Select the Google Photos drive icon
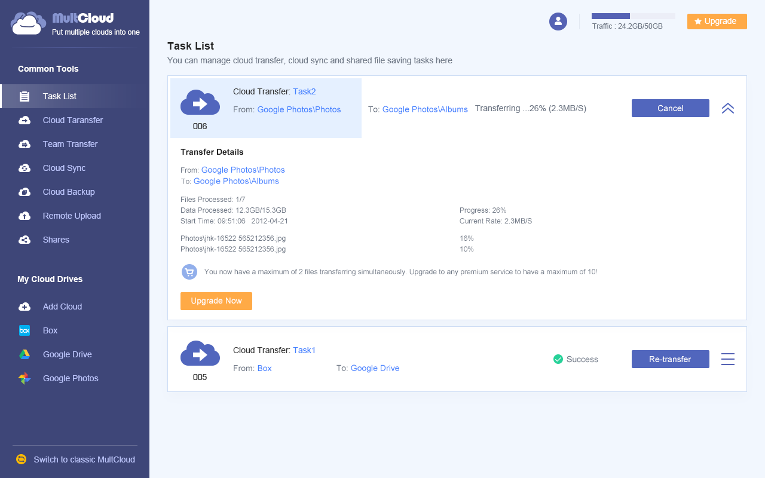The image size is (765, 478). (x=24, y=378)
